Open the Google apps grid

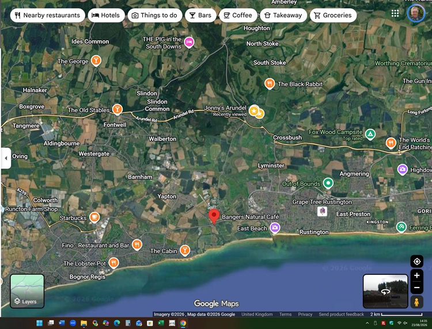(x=395, y=13)
